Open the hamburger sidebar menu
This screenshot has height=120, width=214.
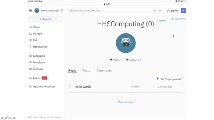point(30,10)
